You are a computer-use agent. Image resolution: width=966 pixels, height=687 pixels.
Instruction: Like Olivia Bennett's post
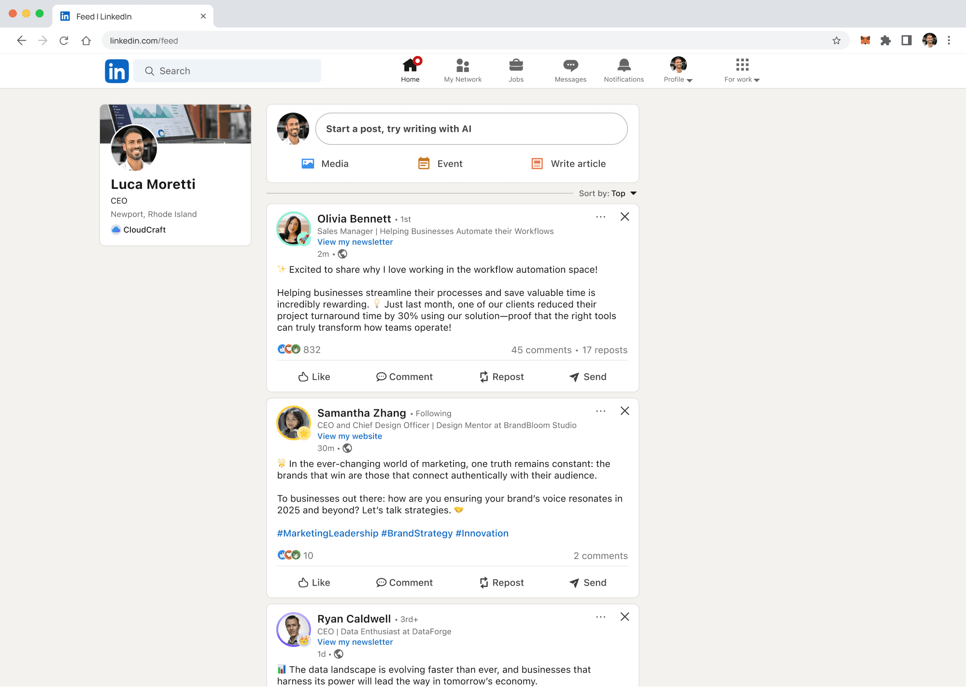(314, 377)
